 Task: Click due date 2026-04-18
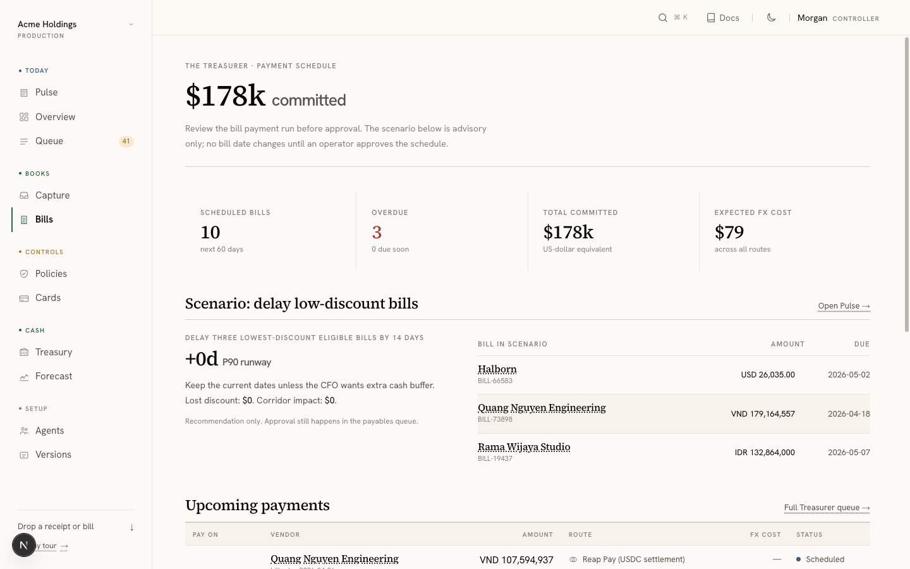[x=849, y=414]
